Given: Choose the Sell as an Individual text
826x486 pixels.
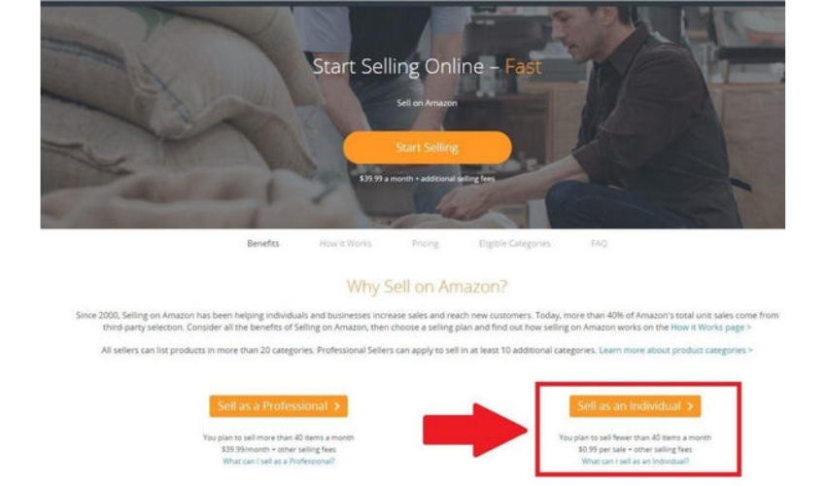Looking at the screenshot, I should 629,406.
